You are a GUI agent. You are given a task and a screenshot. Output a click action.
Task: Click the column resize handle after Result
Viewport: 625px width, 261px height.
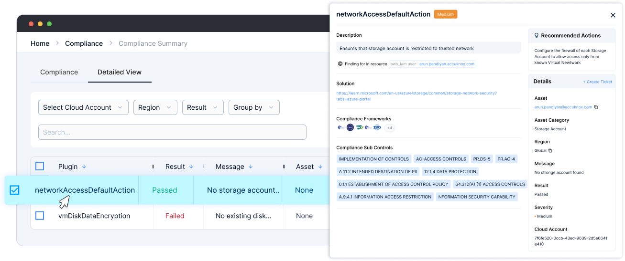(x=203, y=167)
